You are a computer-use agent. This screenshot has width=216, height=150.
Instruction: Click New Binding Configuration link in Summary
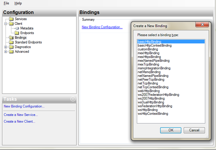coord(102,27)
